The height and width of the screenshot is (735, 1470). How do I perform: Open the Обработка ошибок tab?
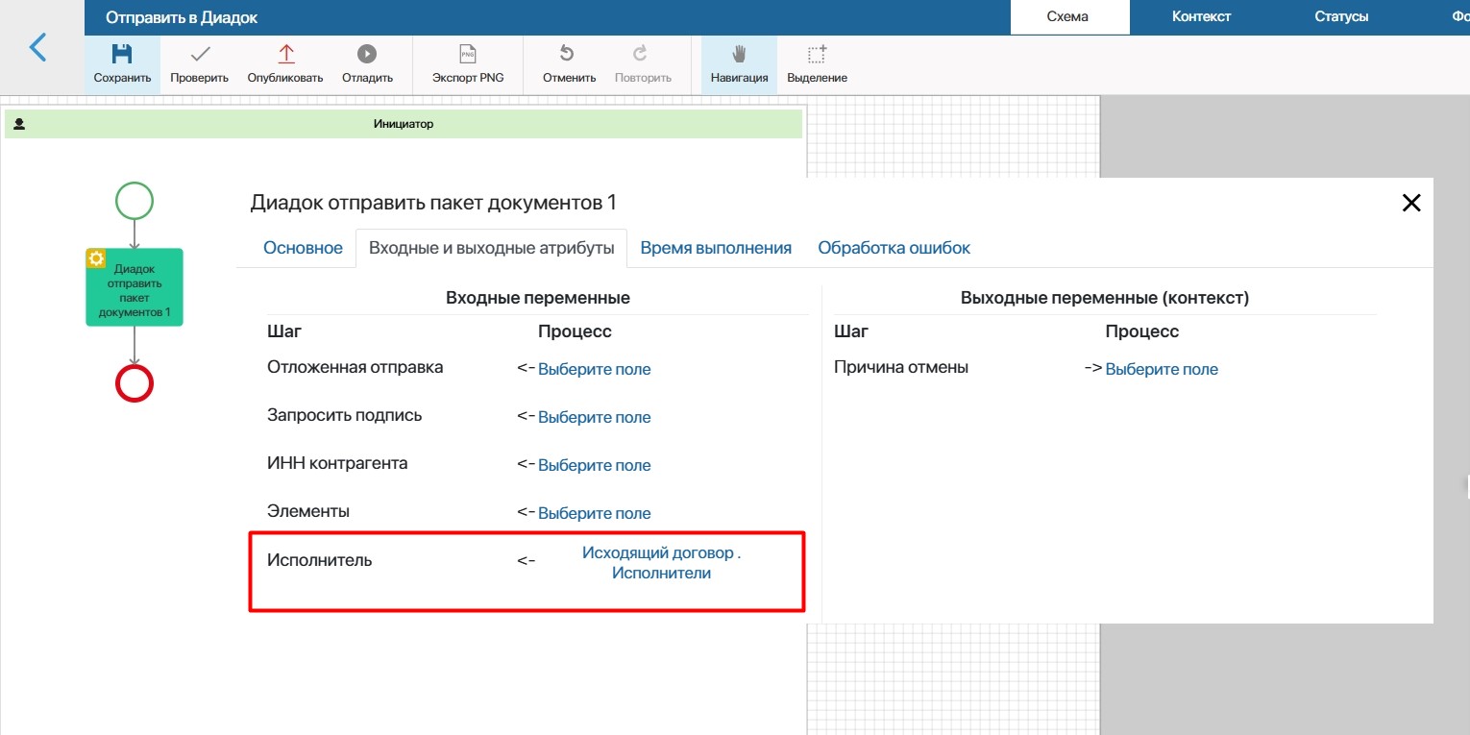click(894, 248)
